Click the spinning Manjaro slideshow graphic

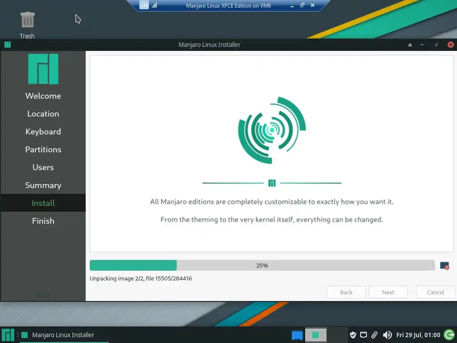coord(272,130)
